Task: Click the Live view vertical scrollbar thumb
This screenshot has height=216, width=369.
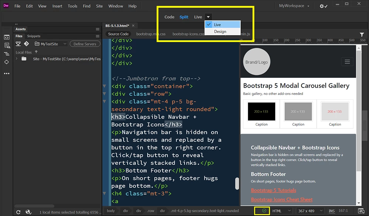Action: click(359, 111)
